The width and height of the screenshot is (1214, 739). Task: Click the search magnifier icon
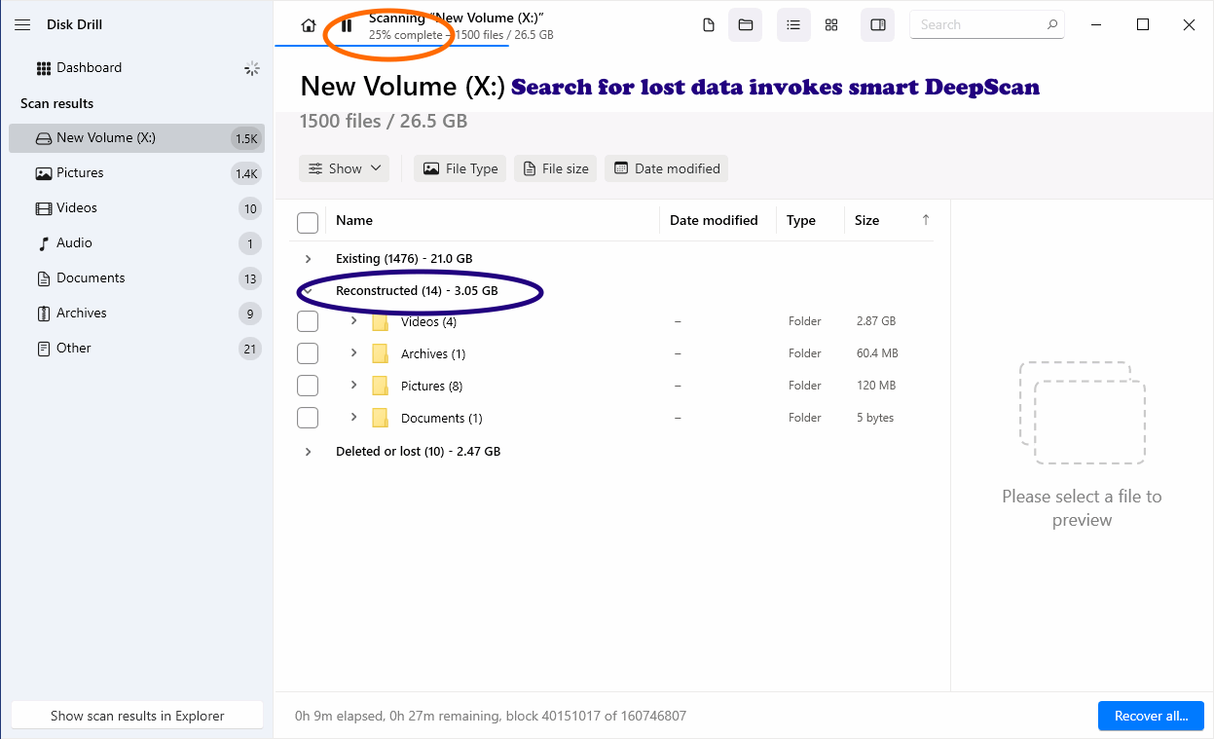1051,24
